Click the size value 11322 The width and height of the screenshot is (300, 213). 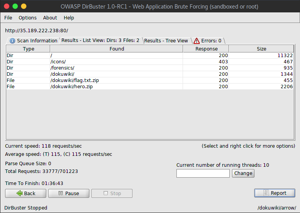point(285,56)
